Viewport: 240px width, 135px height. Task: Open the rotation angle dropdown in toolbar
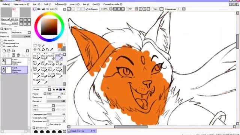pyautogui.click(x=136, y=9)
